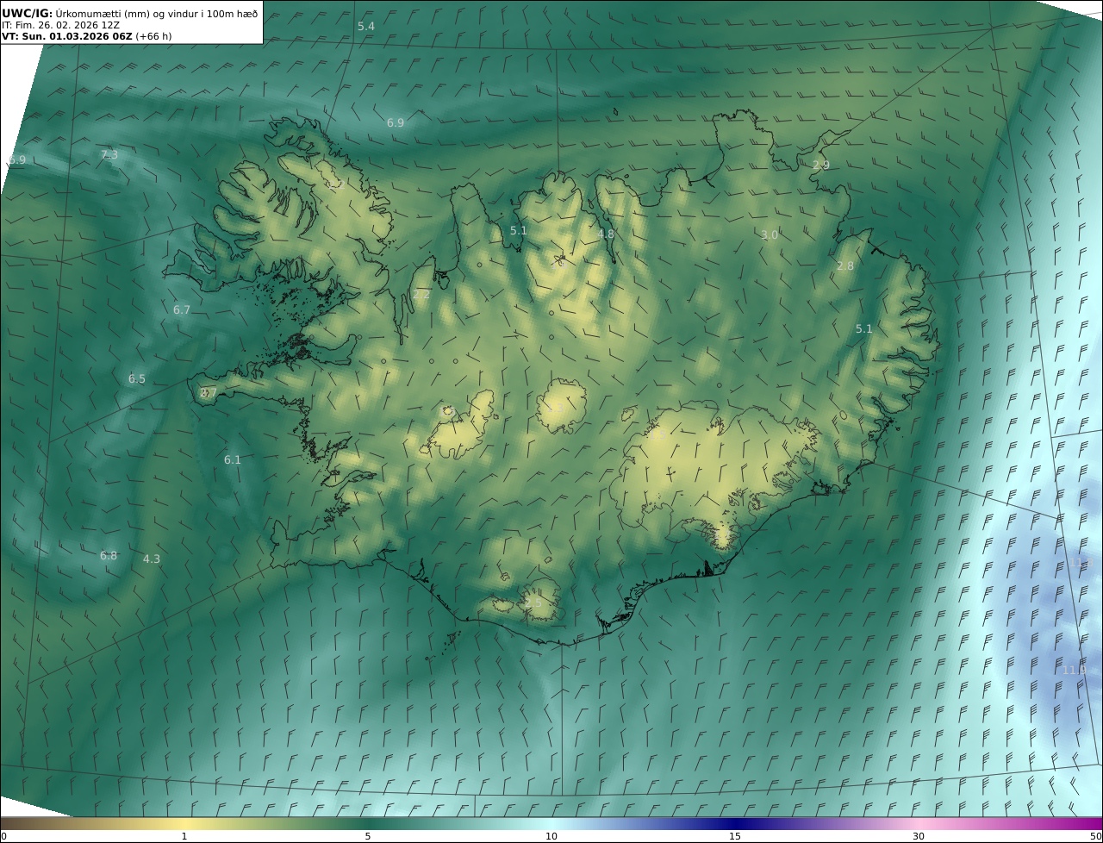Click the colorbar tick label "1"
This screenshot has width=1103, height=843.
pyautogui.click(x=184, y=836)
